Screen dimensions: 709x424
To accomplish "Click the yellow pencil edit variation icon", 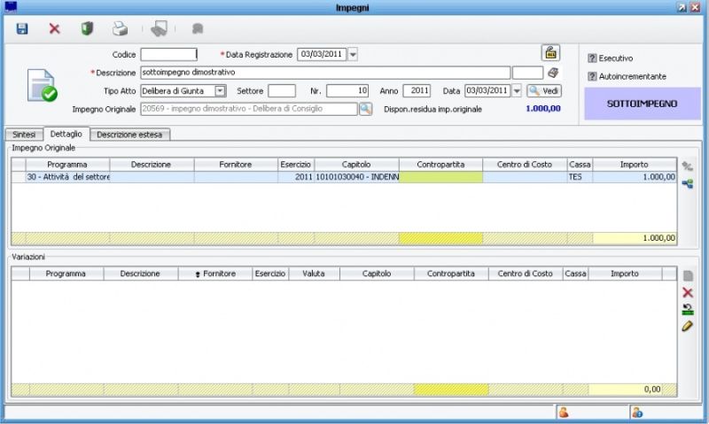I will (687, 327).
